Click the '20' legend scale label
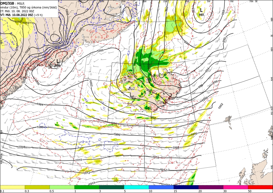 200,191
